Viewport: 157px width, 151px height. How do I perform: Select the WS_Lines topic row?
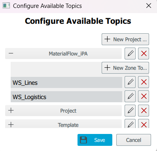click(66, 82)
